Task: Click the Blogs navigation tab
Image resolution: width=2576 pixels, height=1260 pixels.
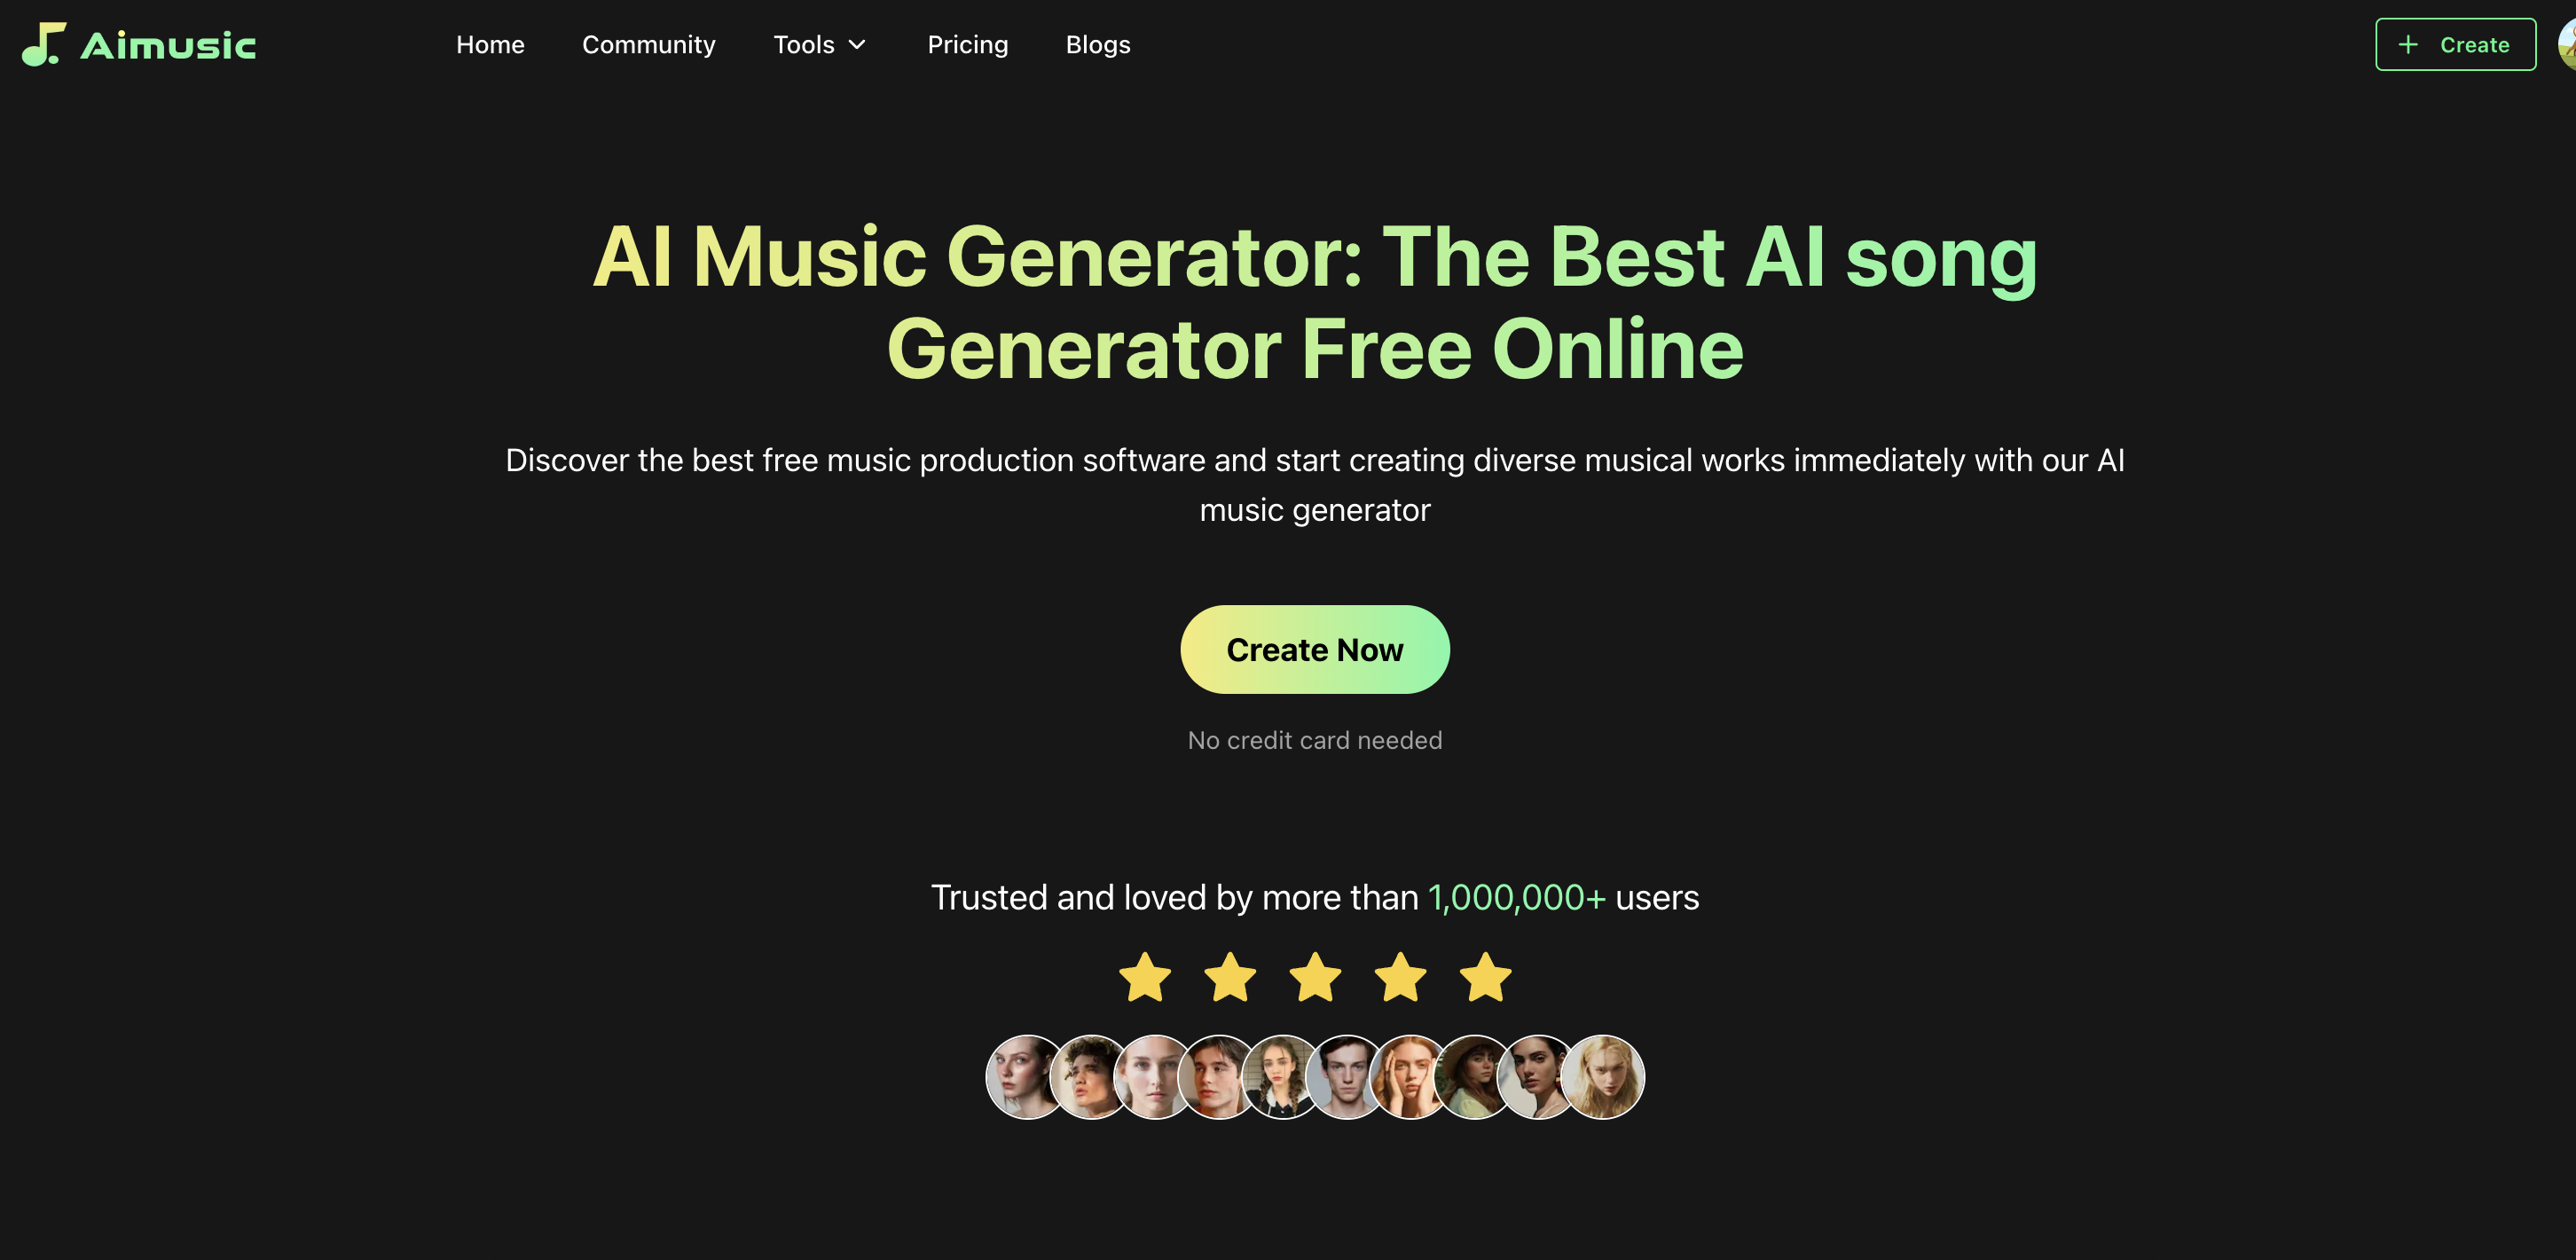Action: (1097, 43)
